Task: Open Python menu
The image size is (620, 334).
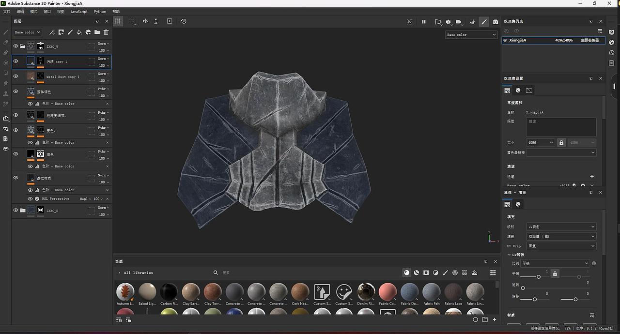Action: [100, 12]
